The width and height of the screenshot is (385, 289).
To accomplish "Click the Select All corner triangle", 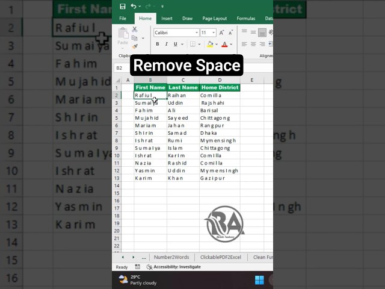I will tap(118, 80).
